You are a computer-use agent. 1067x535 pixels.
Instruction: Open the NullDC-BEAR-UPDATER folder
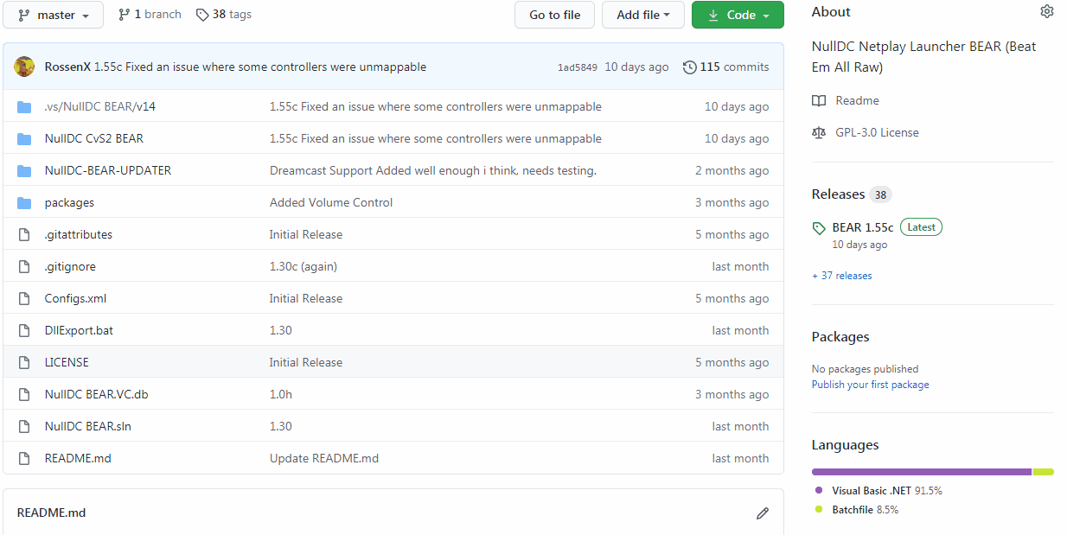pos(108,171)
